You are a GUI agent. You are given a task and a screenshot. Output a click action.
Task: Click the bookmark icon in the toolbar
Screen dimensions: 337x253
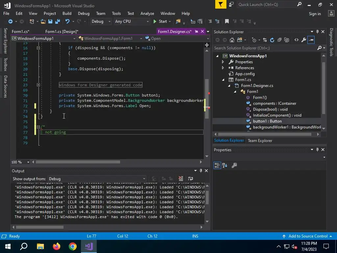click(x=227, y=21)
